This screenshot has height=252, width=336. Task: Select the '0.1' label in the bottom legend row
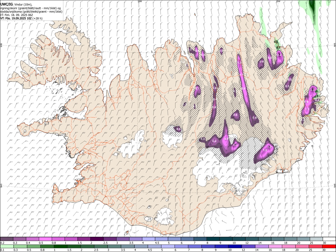[2, 250]
